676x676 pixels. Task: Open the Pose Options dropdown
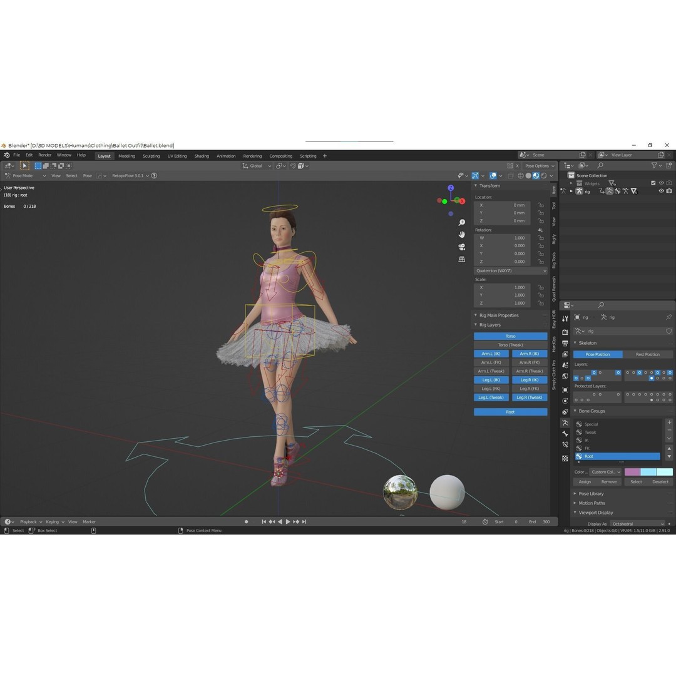click(x=540, y=165)
